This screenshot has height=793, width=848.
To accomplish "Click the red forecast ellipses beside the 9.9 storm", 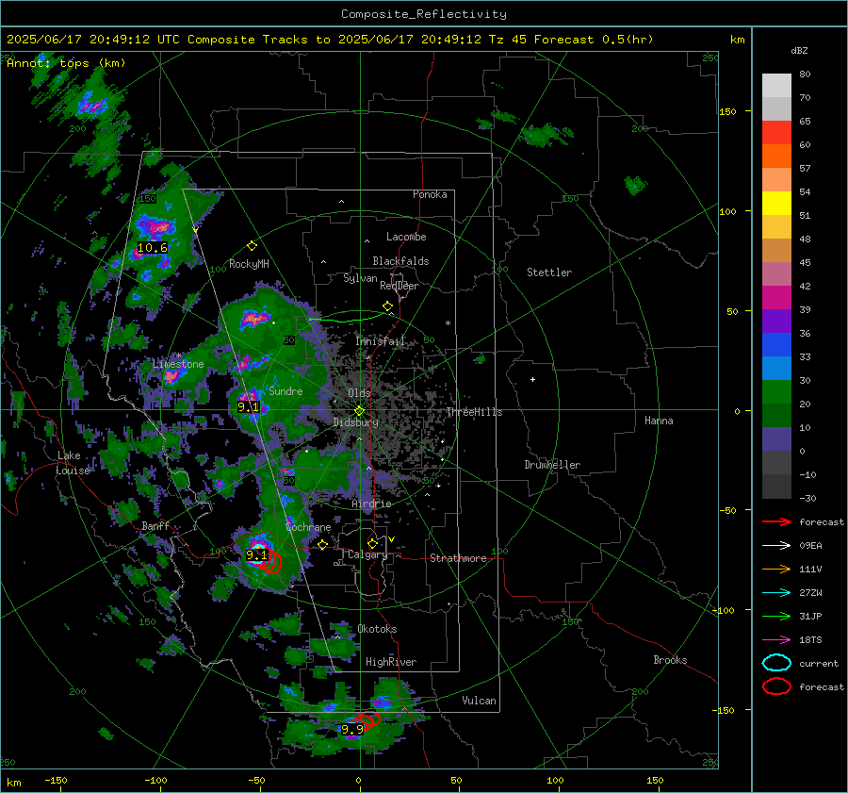I will [367, 720].
